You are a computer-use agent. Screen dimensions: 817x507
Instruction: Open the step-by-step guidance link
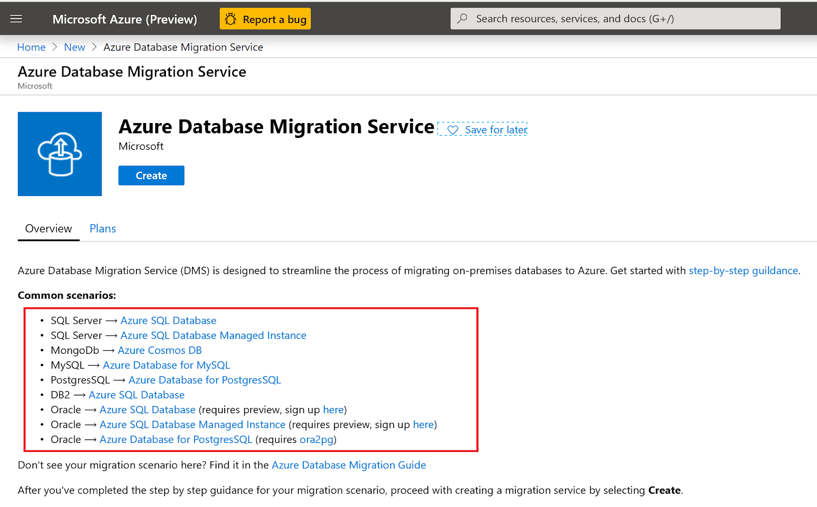(743, 271)
